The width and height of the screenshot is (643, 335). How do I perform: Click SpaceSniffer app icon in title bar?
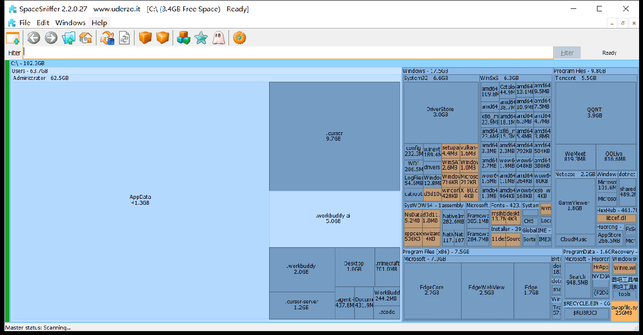[x=12, y=9]
